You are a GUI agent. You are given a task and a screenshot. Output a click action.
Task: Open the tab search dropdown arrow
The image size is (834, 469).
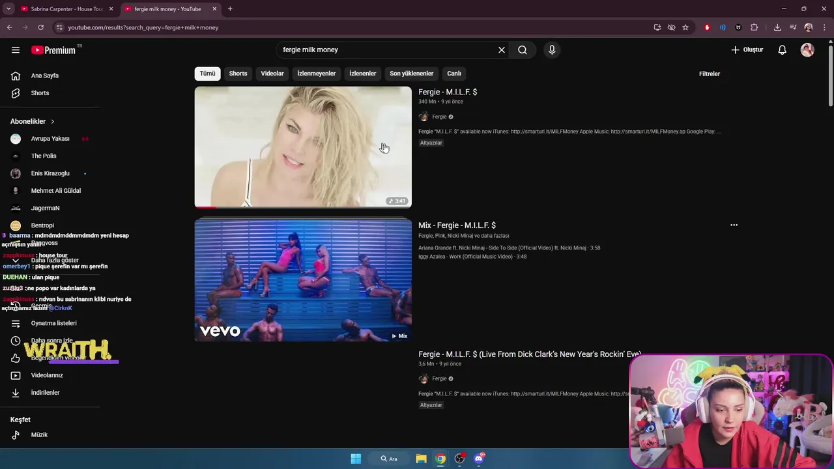[8, 9]
